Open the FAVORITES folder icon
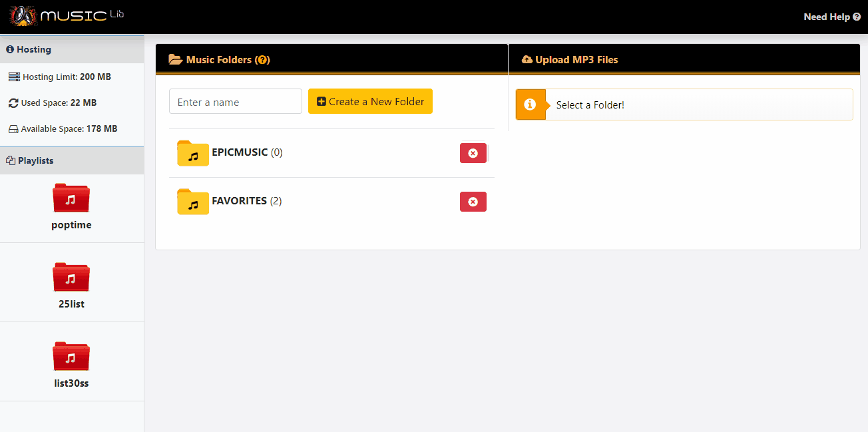The width and height of the screenshot is (868, 432). click(192, 202)
